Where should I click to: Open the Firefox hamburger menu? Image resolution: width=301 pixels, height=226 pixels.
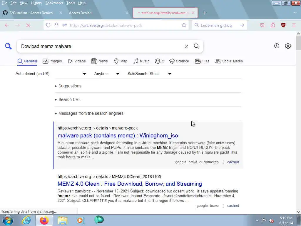tap(294, 25)
